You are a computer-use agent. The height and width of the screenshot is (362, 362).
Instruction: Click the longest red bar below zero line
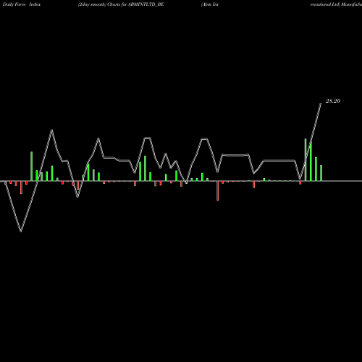tap(218, 191)
